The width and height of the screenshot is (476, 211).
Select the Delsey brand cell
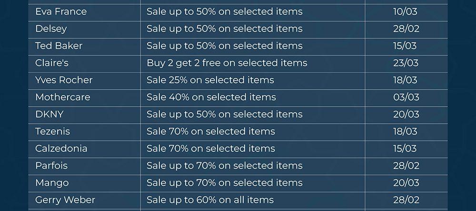(x=51, y=28)
